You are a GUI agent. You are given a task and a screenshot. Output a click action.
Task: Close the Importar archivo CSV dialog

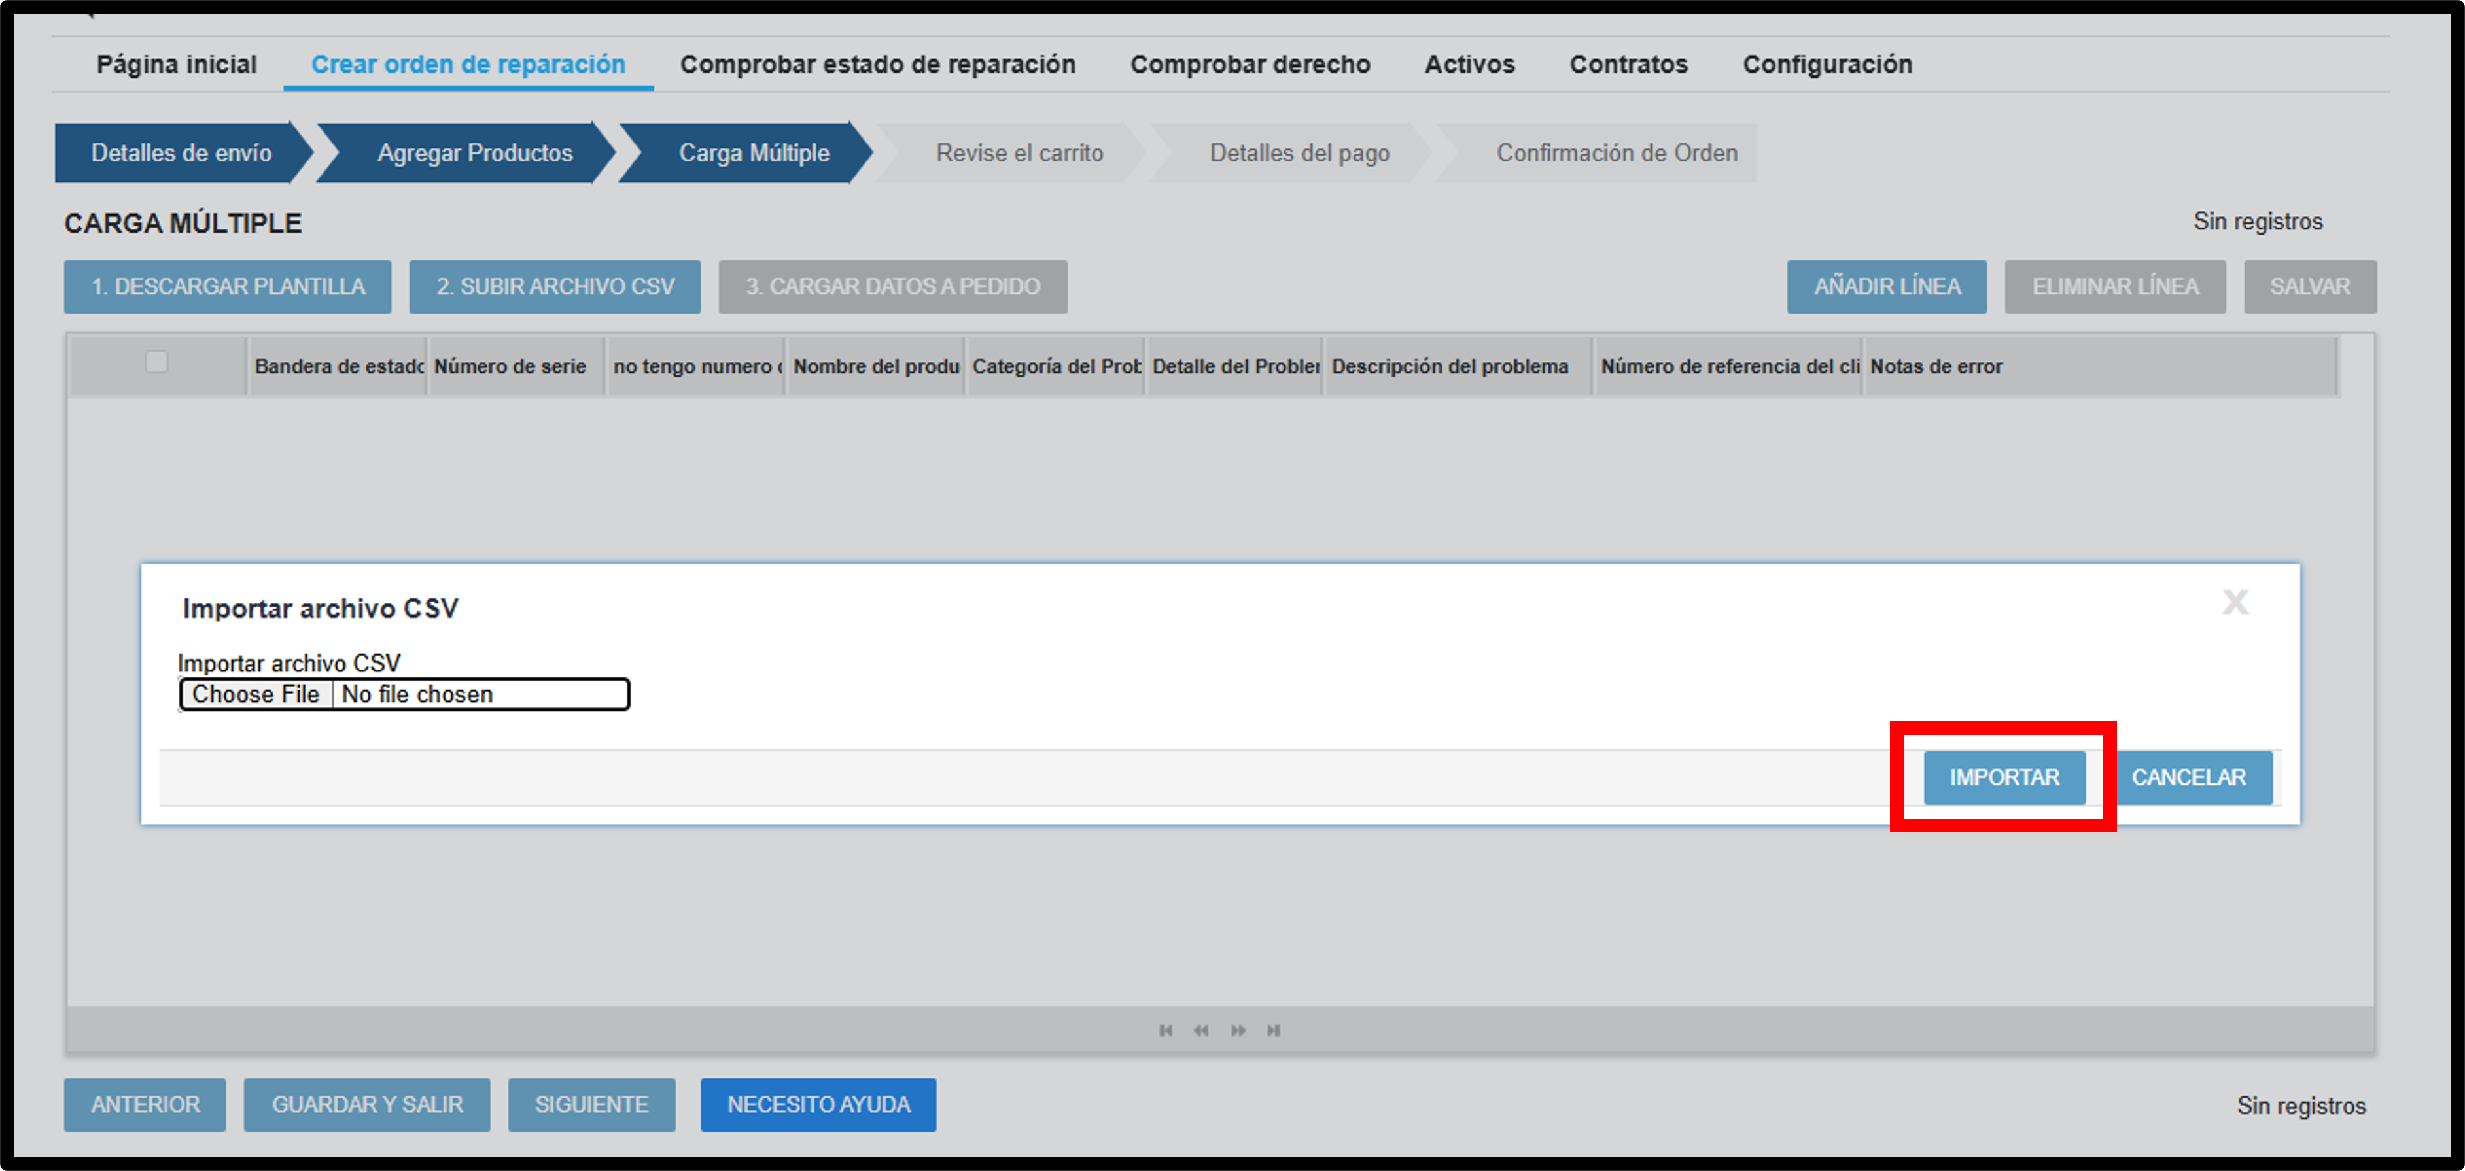coord(2235,602)
